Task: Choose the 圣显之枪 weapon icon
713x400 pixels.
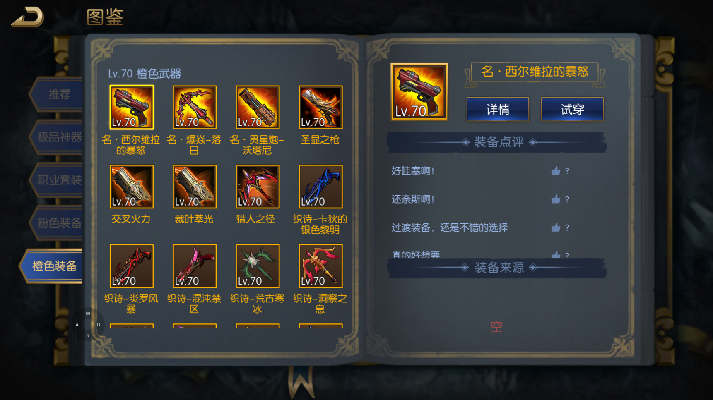Action: pyautogui.click(x=320, y=107)
